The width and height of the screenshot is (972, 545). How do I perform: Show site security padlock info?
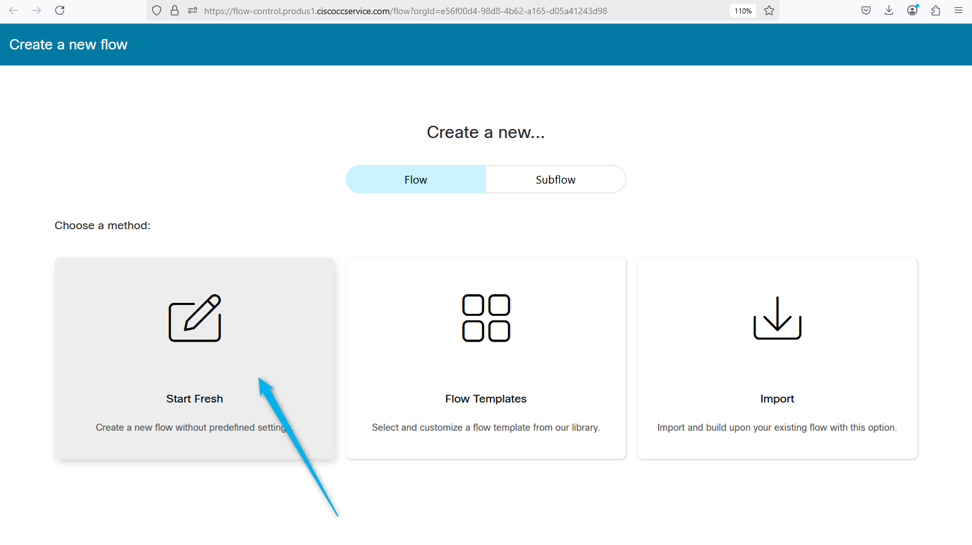(175, 11)
